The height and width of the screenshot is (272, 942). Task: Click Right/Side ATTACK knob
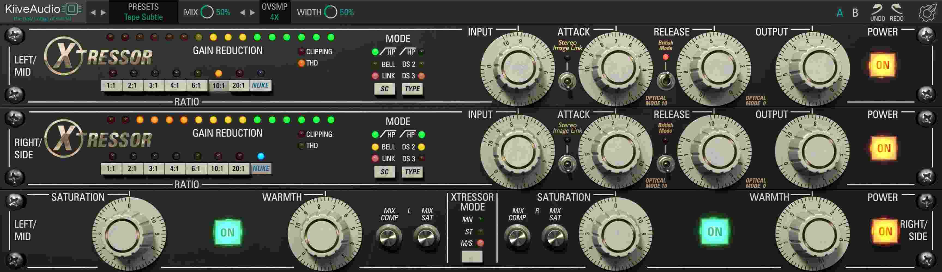pyautogui.click(x=616, y=151)
